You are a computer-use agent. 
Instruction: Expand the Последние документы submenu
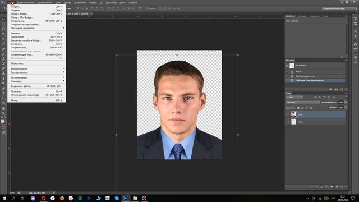(x=36, y=28)
